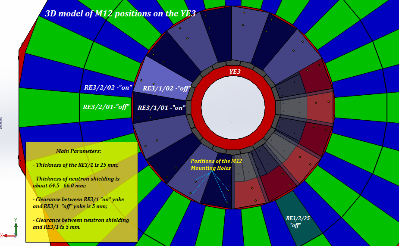The image size is (399, 246).
Task: Click "Positions of the M12 Mounting Holes" note
Action: [x=216, y=164]
